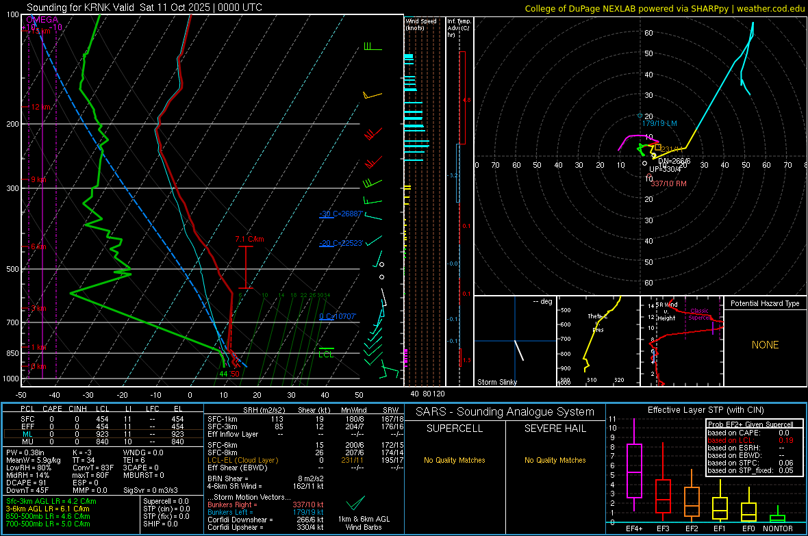Select the MU parcel row
Screen dimensions: 808x536
point(103,442)
